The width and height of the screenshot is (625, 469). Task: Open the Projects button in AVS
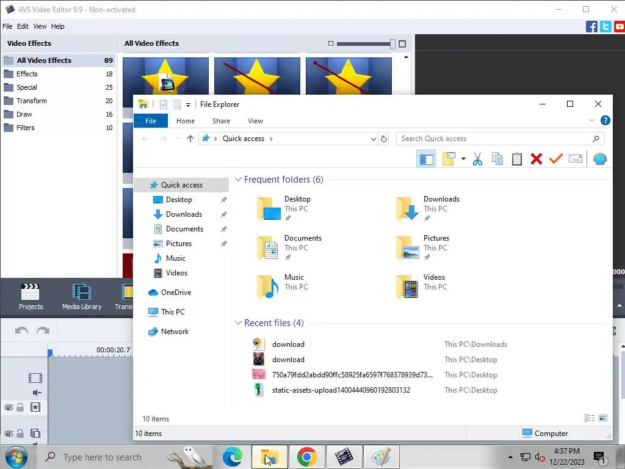[31, 297]
